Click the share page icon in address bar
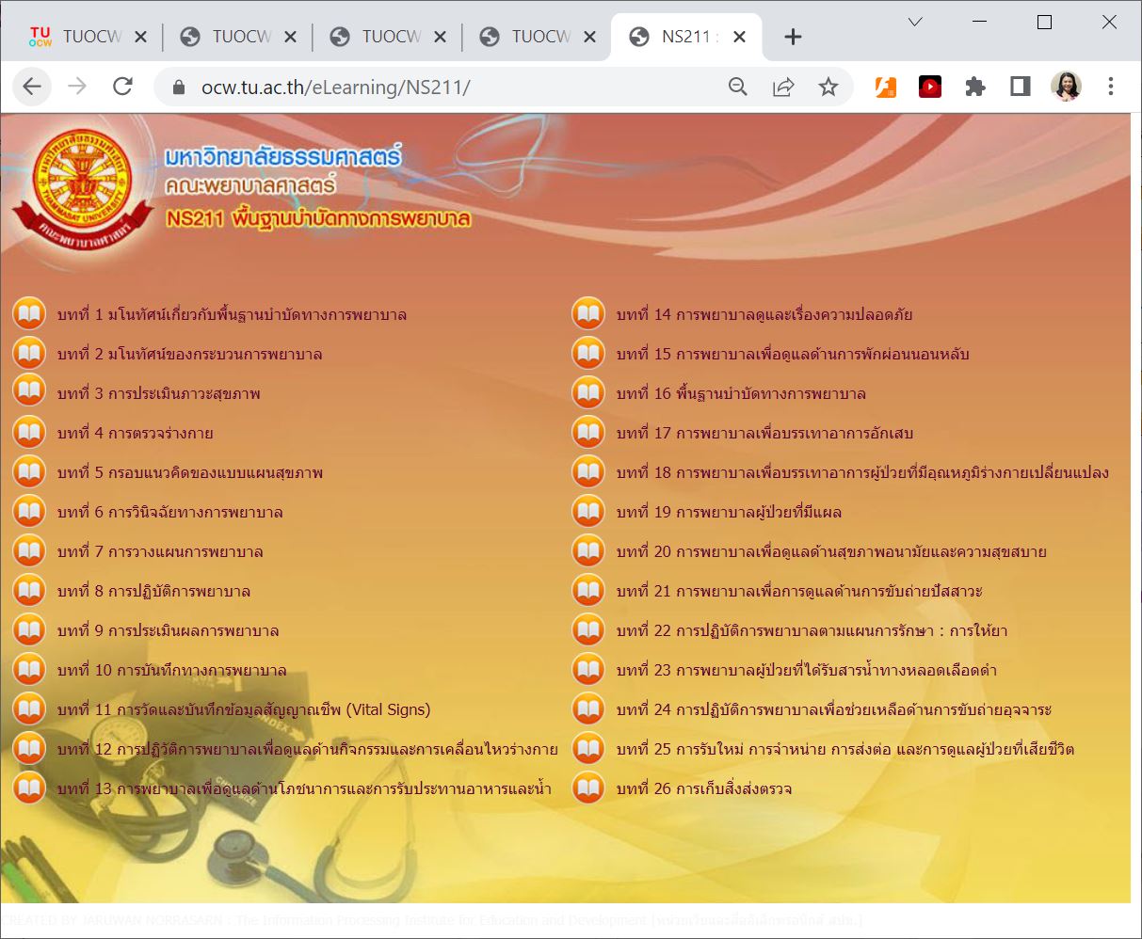 pyautogui.click(x=782, y=88)
